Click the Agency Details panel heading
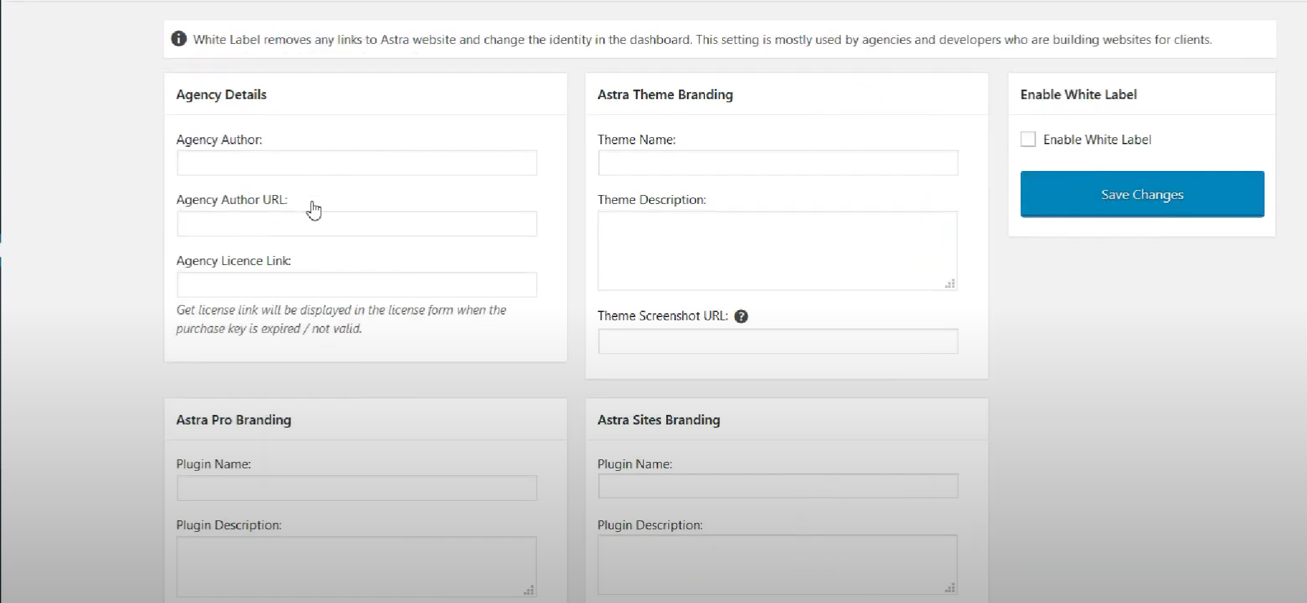The width and height of the screenshot is (1307, 603). (x=221, y=95)
